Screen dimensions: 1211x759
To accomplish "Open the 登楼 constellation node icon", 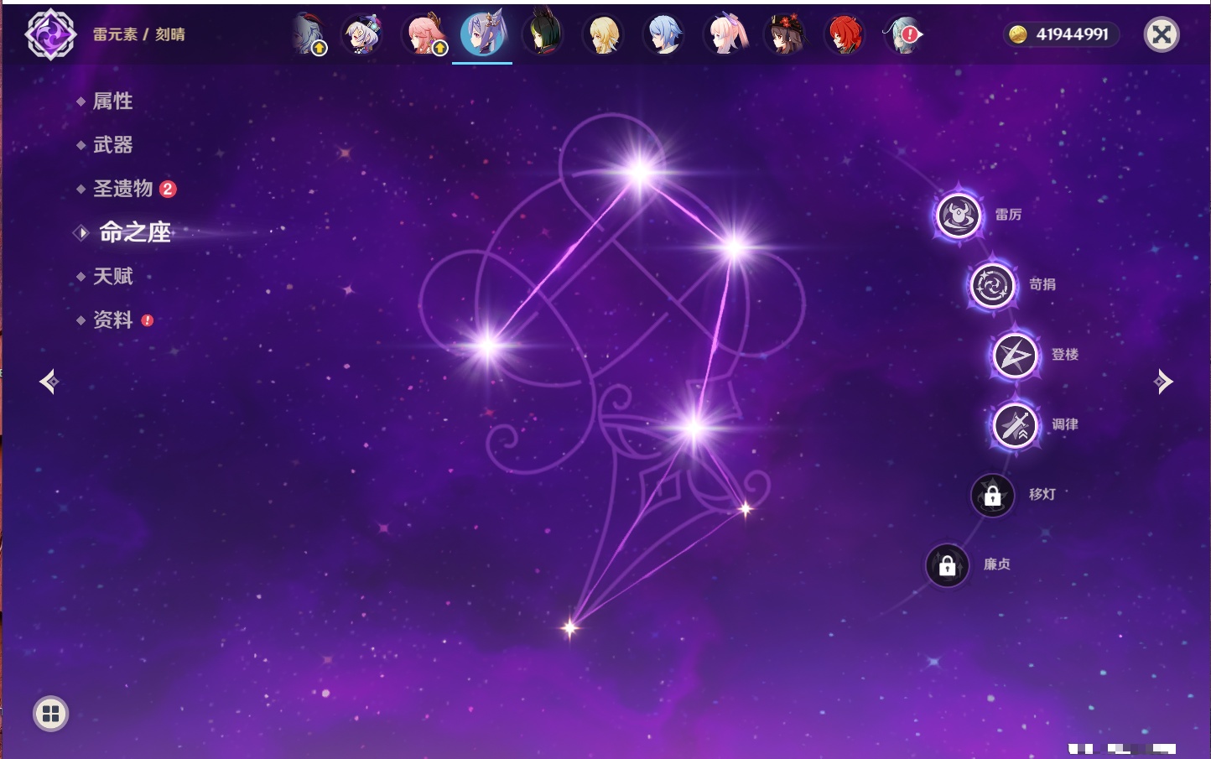I will point(1015,355).
